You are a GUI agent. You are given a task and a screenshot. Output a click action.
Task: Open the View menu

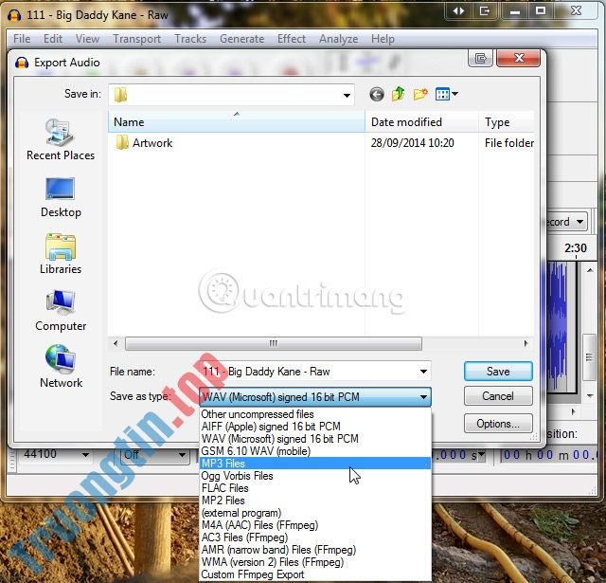pyautogui.click(x=87, y=39)
